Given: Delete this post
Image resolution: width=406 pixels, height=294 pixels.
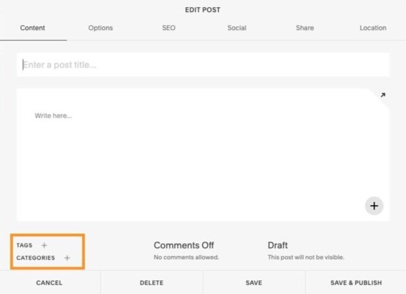Looking at the screenshot, I should [x=152, y=283].
